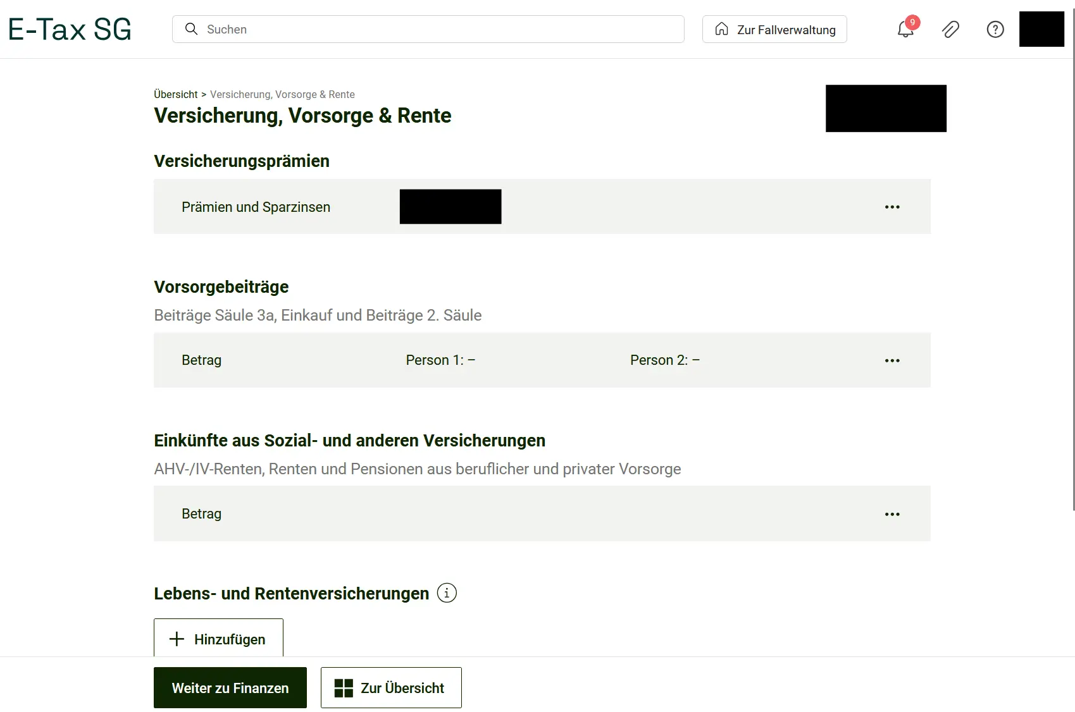
Task: Open the notifications bell
Action: pyautogui.click(x=905, y=30)
